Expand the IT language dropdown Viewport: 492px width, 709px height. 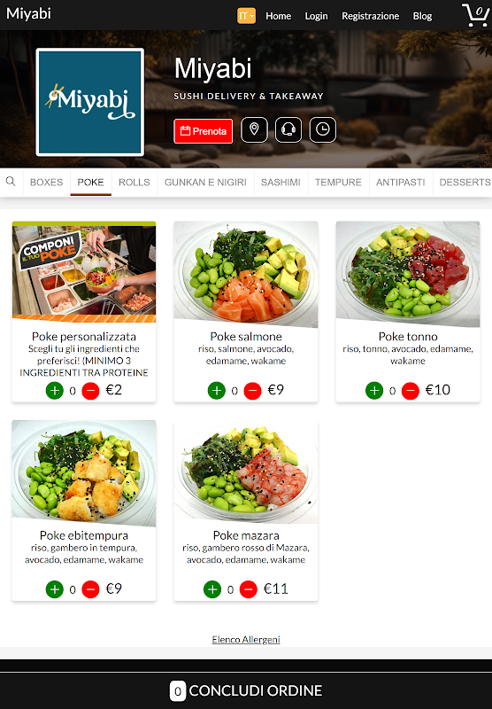(x=247, y=16)
